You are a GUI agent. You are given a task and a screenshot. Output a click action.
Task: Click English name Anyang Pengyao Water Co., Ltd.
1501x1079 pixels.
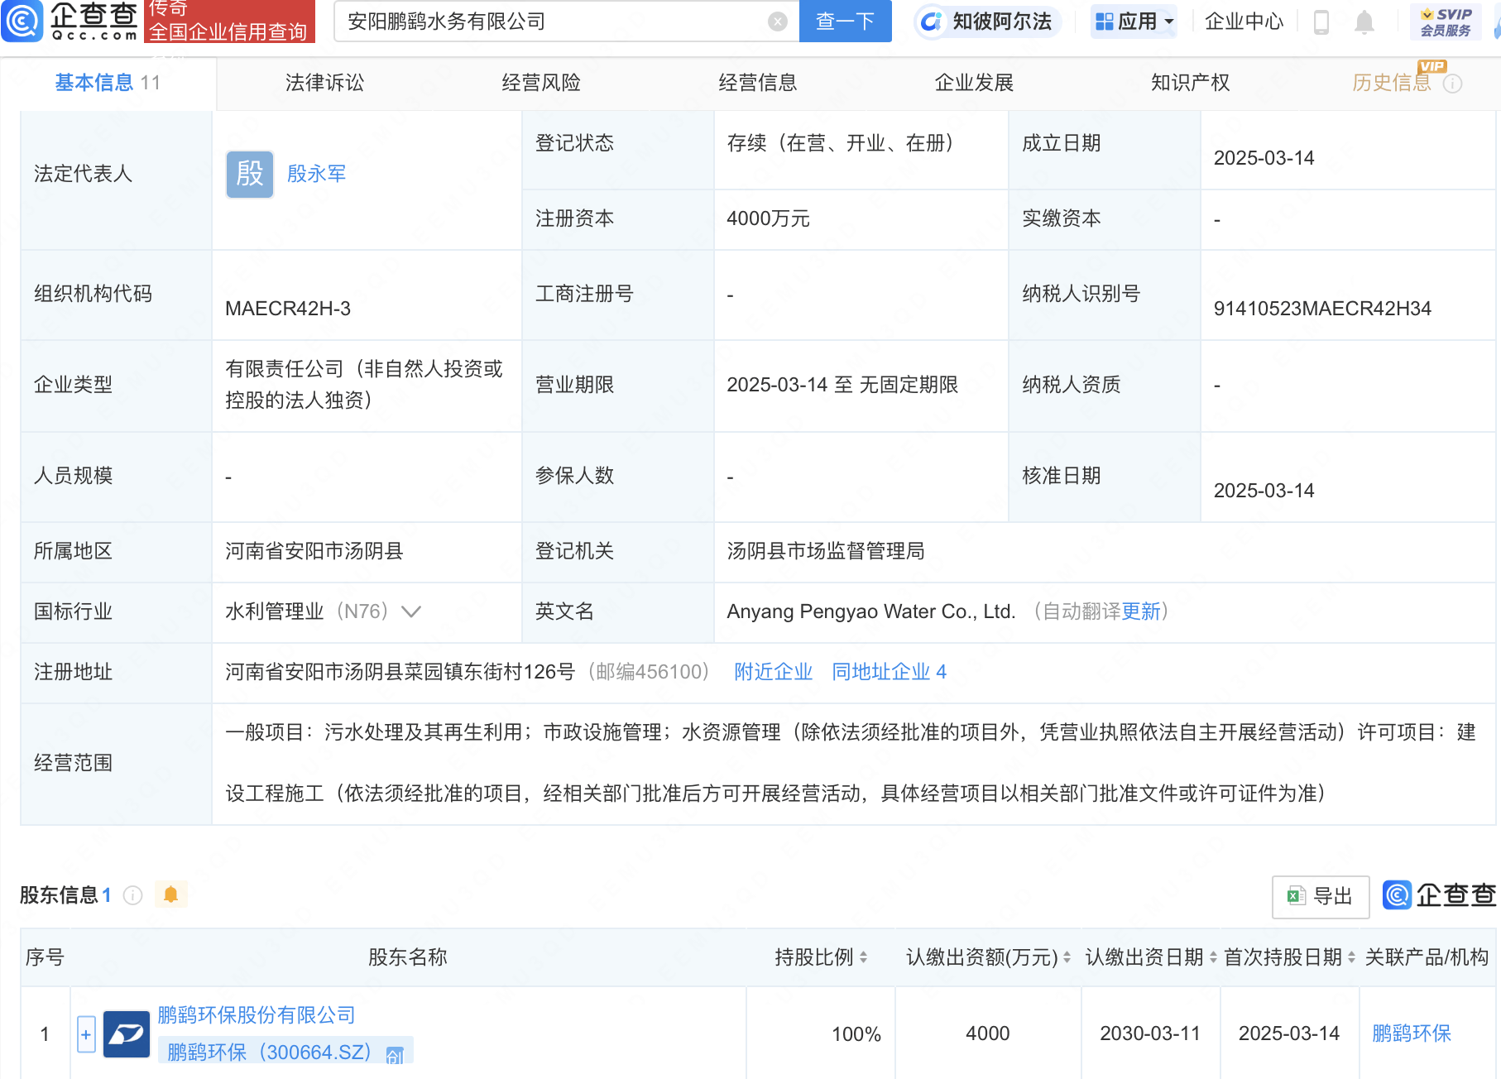871,611
